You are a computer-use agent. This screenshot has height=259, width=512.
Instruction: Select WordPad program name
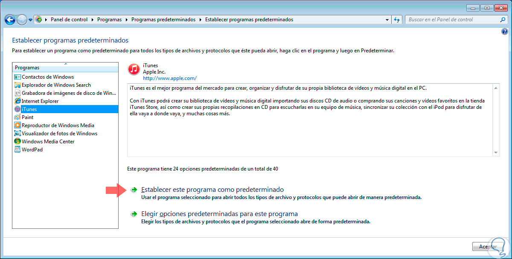[32, 150]
